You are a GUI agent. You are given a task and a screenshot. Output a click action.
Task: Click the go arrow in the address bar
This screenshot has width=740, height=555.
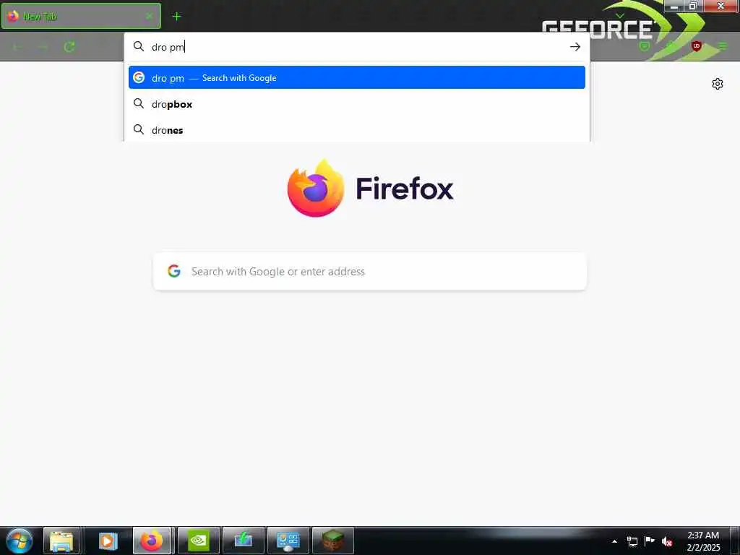575,47
